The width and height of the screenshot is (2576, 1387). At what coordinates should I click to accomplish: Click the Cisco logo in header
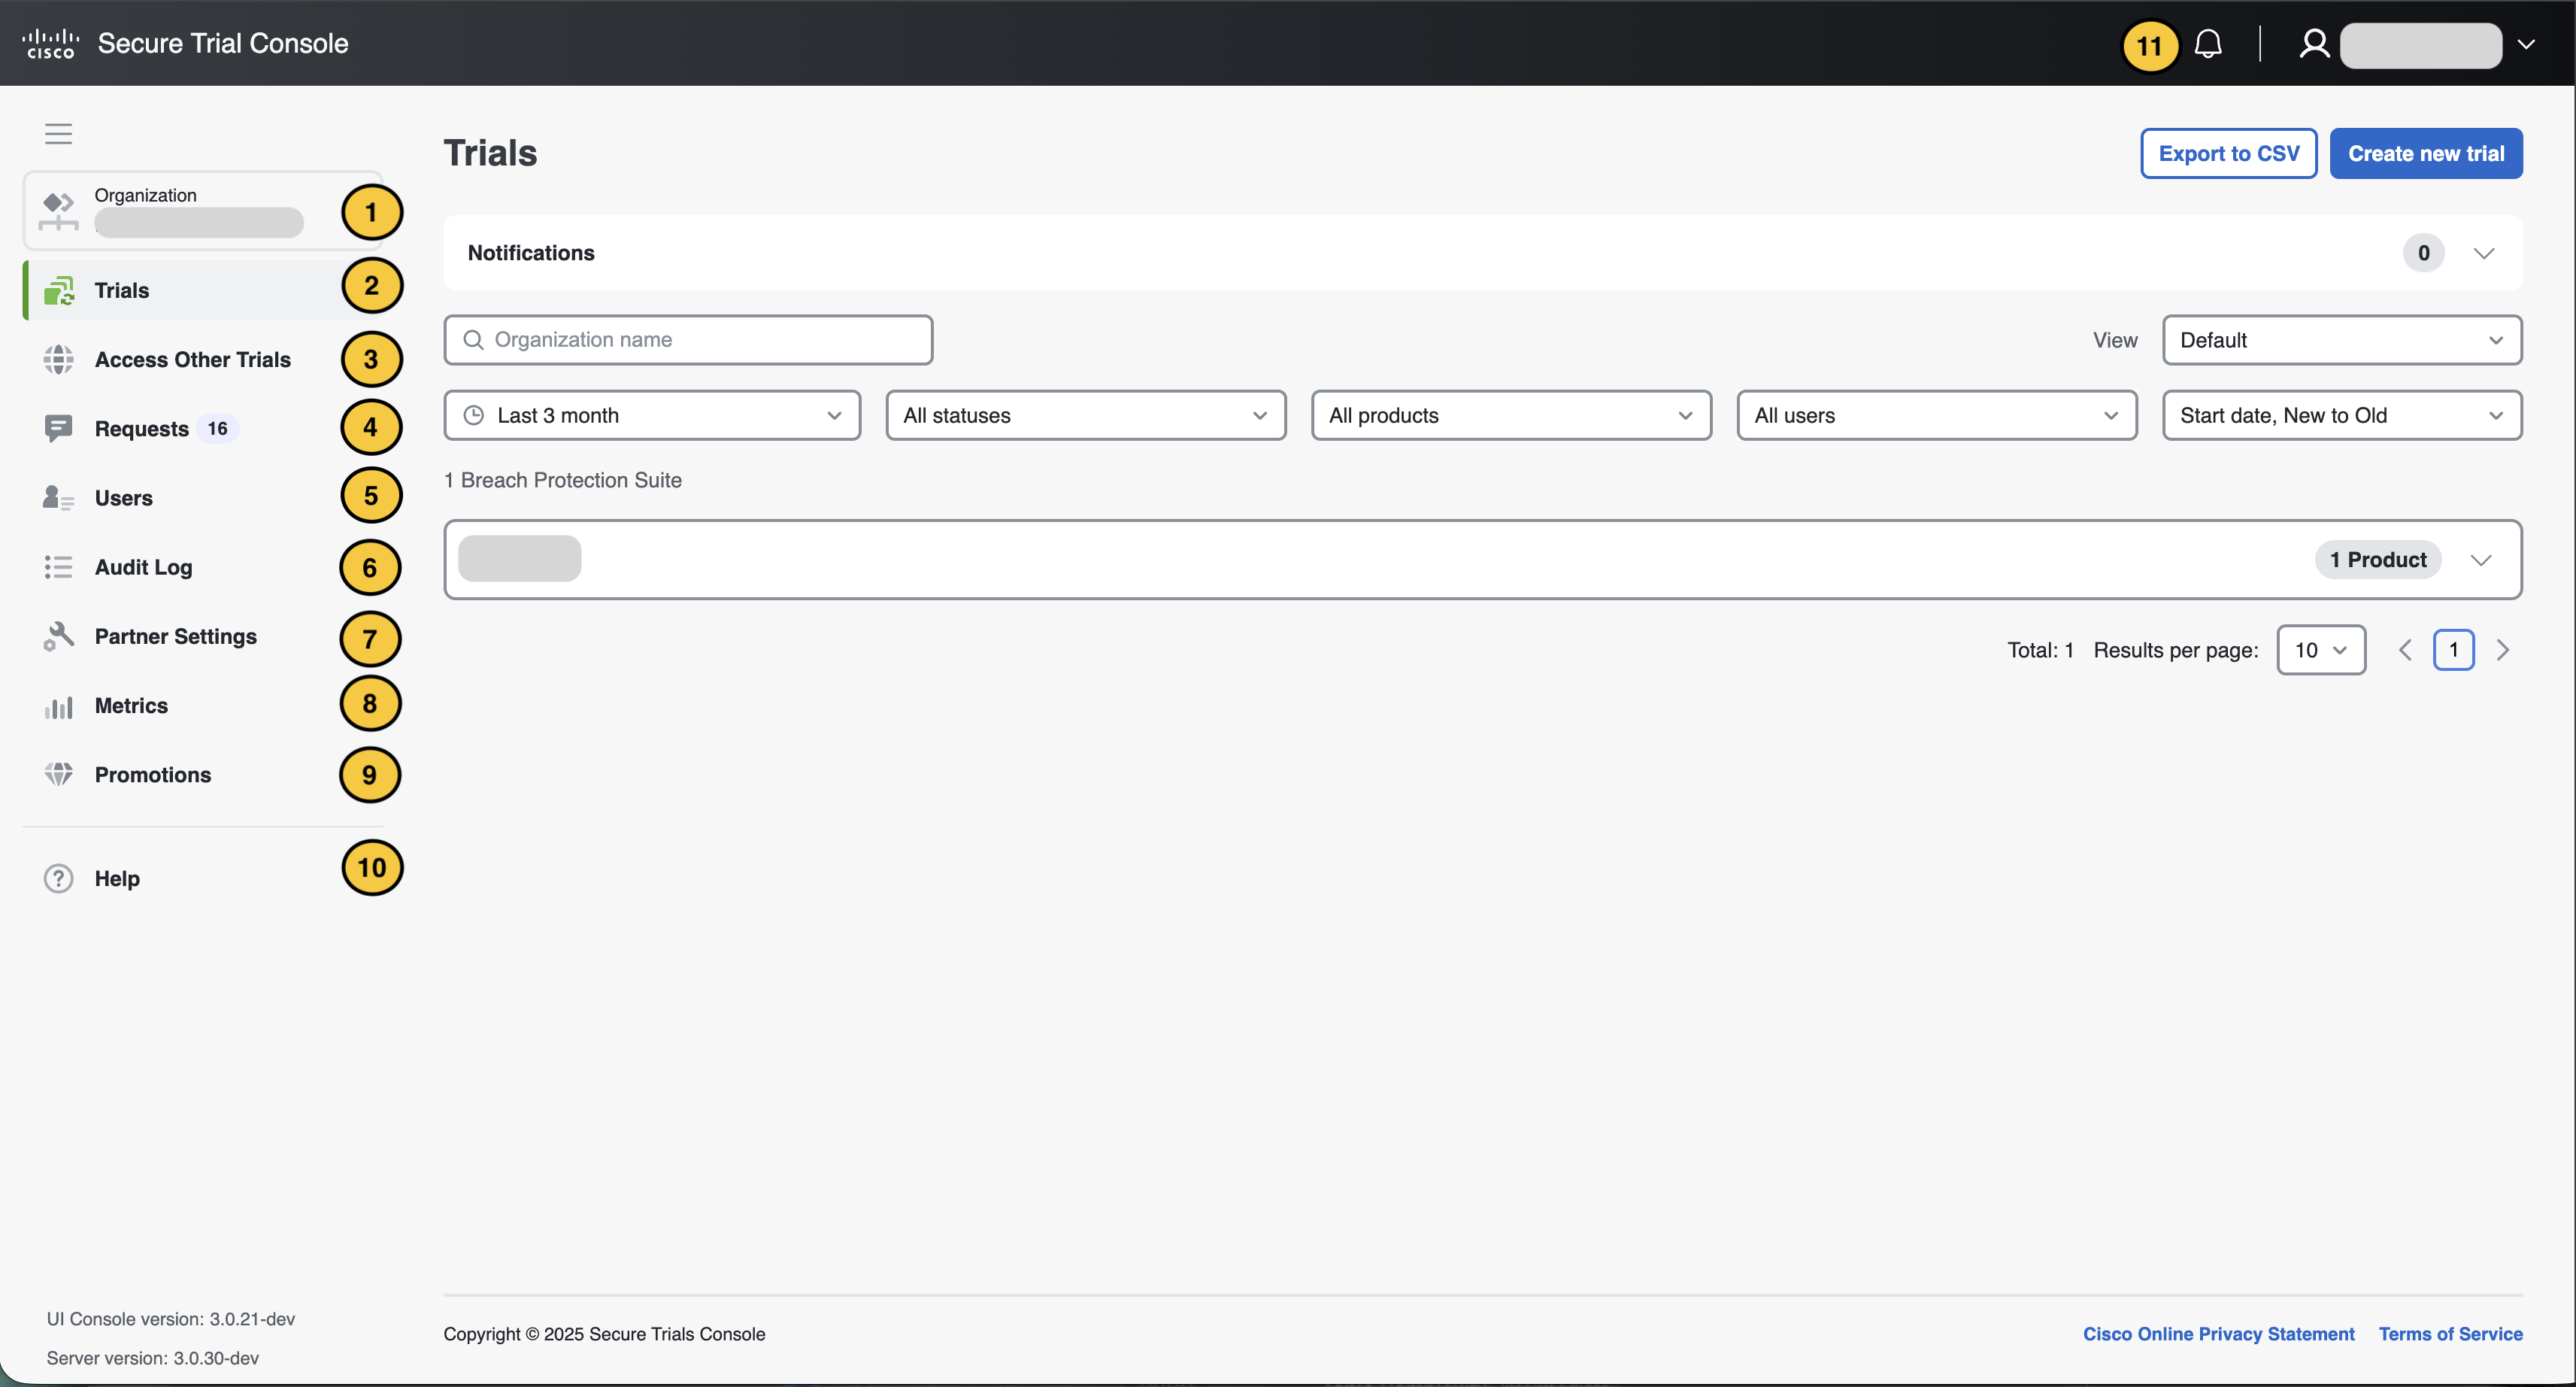coord(50,44)
